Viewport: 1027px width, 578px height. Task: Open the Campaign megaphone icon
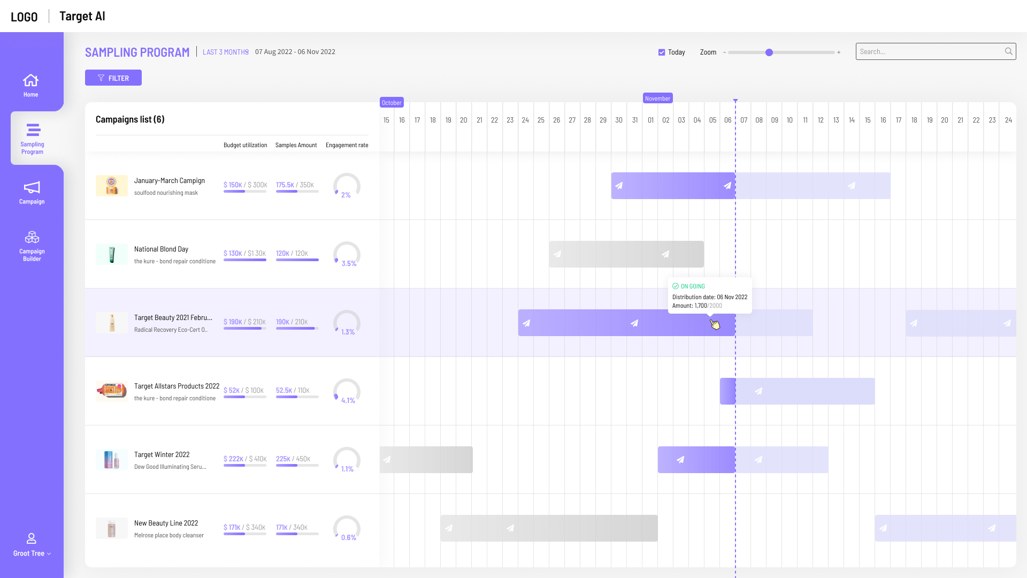click(x=32, y=187)
